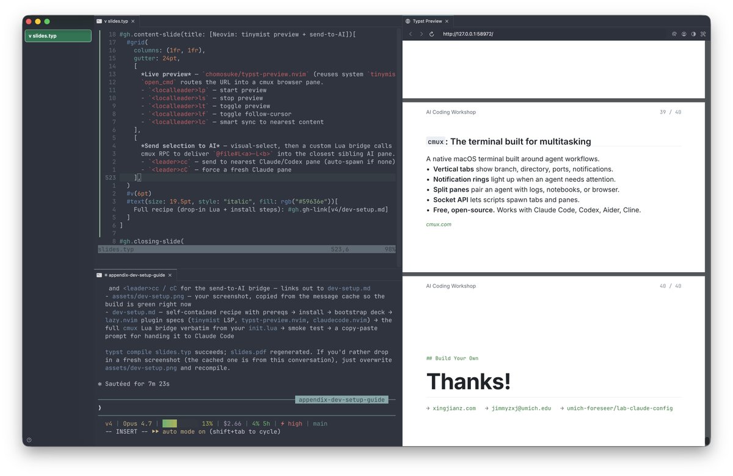Switch to the Typst Preview tab

[427, 21]
